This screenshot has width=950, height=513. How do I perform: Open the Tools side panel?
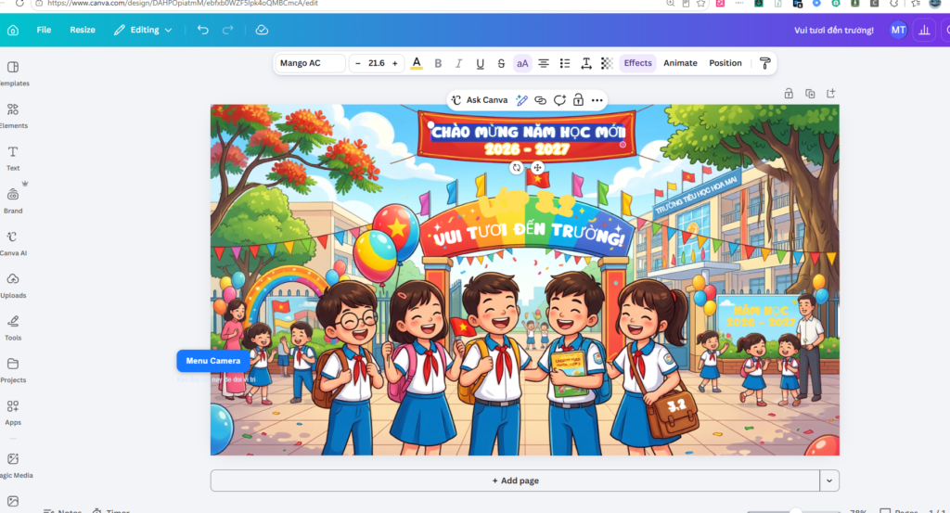(13, 327)
